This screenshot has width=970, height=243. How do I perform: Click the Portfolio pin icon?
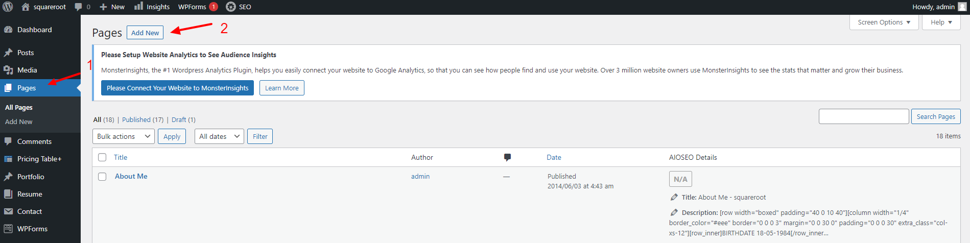coord(8,177)
